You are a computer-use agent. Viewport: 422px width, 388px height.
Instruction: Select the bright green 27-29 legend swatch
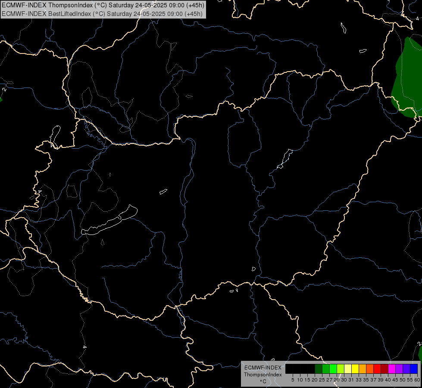pyautogui.click(x=333, y=369)
